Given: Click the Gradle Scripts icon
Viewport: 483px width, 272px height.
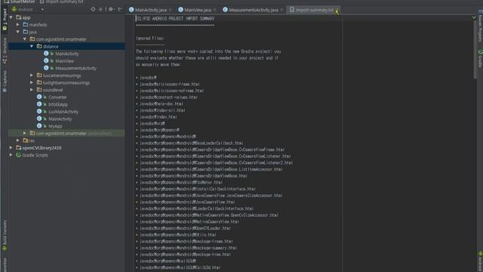Looking at the screenshot, I should pos(19,155).
